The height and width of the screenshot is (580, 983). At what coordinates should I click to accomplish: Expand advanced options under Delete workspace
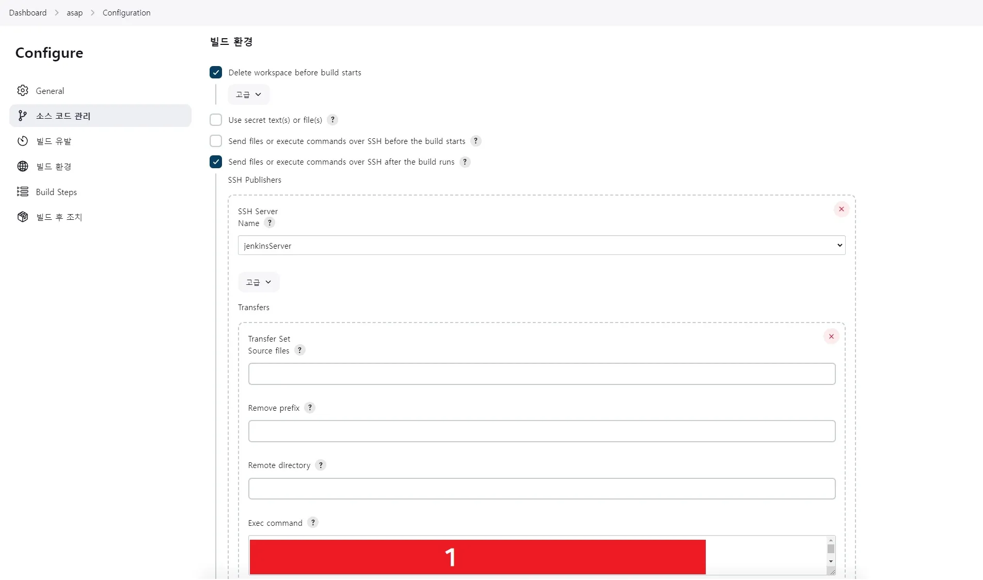tap(248, 94)
